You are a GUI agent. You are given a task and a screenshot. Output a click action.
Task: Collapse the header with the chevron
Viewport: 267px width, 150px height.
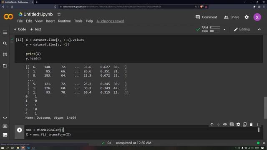[259, 29]
